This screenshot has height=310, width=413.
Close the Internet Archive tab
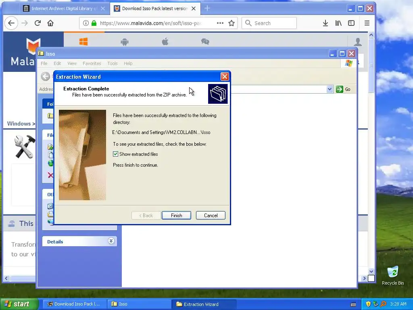click(x=103, y=8)
